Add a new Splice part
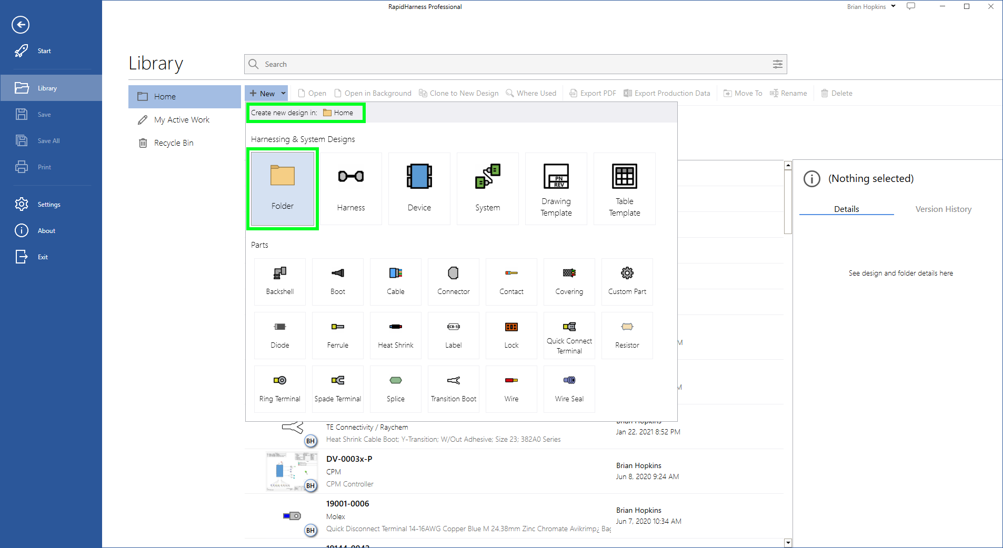Viewport: 1003px width, 548px height. 396,389
